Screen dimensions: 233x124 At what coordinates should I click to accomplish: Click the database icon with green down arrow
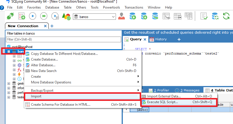point(133,16)
